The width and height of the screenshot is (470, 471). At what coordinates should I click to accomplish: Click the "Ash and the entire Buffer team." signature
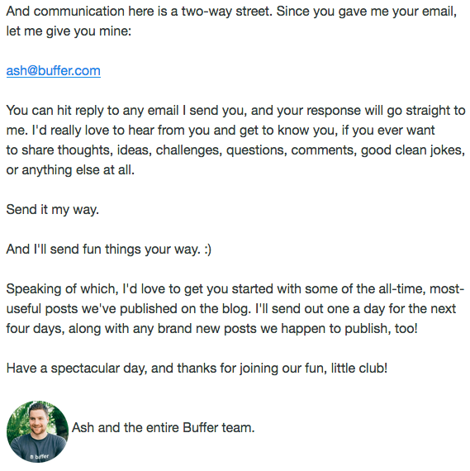pyautogui.click(x=163, y=427)
